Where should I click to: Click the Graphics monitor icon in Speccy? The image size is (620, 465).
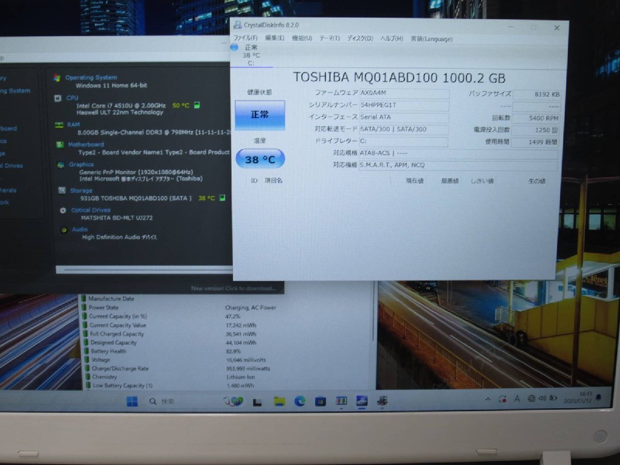click(x=61, y=165)
